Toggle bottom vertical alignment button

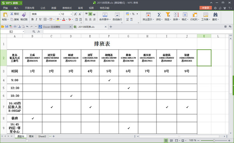94,14
